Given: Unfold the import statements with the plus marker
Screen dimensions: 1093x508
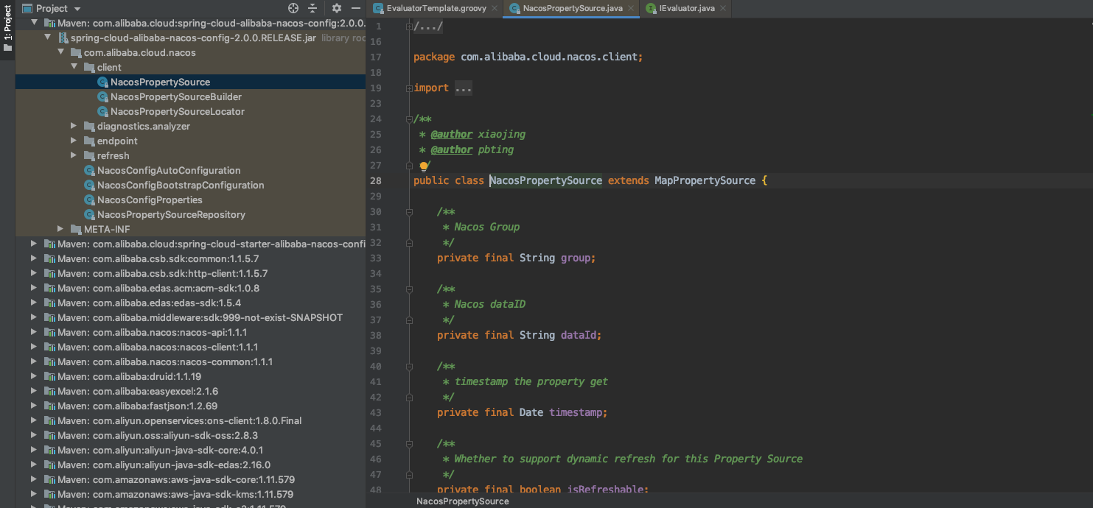Looking at the screenshot, I should [408, 88].
